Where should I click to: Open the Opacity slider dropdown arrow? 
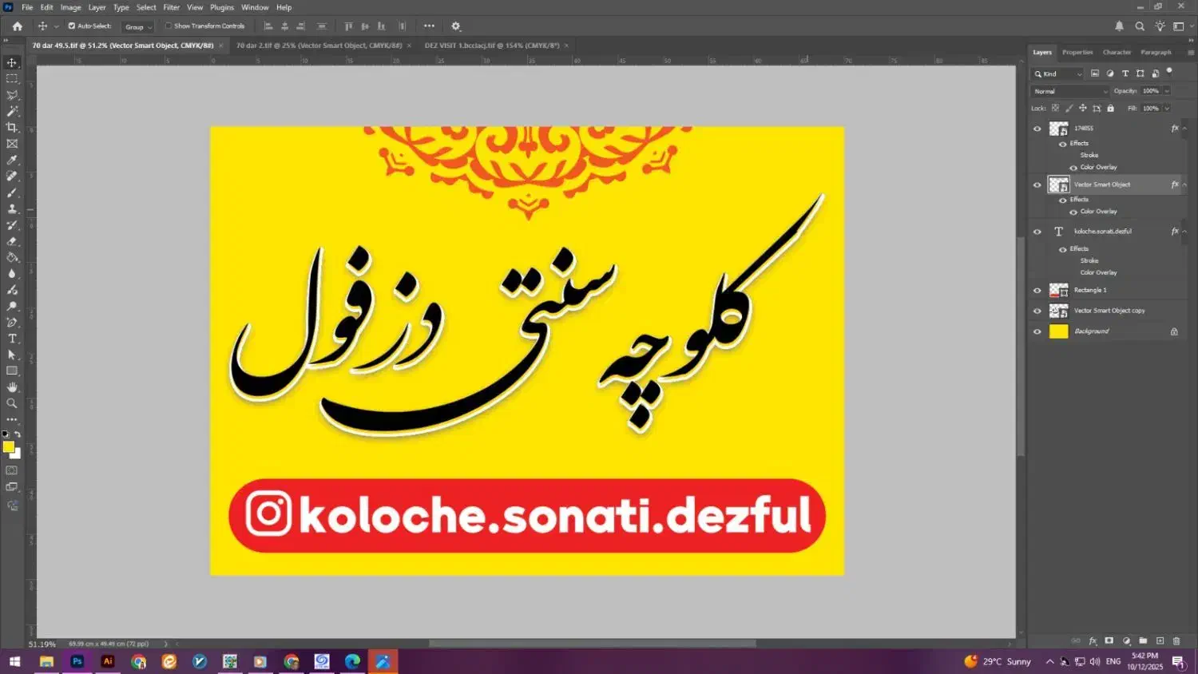click(1167, 91)
